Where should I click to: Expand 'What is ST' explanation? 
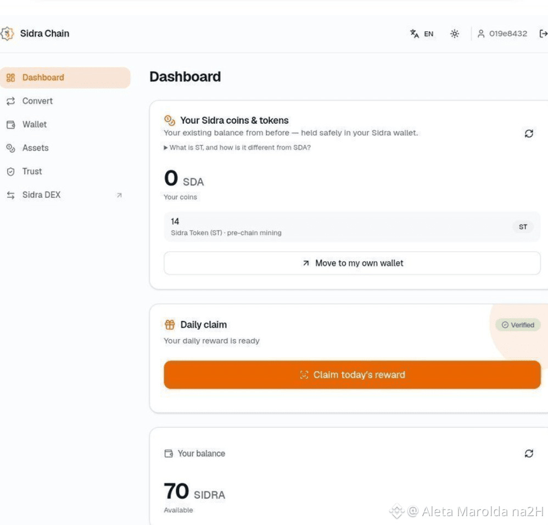pyautogui.click(x=237, y=148)
